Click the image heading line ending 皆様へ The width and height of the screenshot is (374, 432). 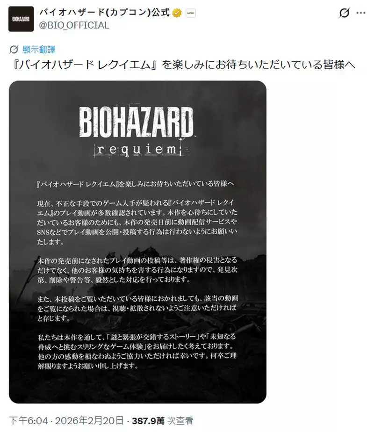coord(135,184)
